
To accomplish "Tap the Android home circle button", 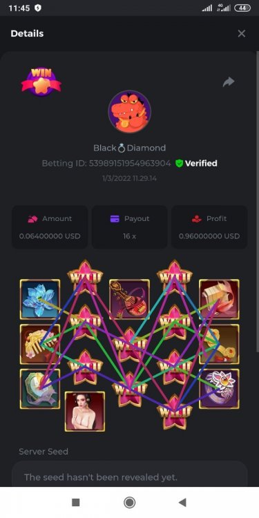I will 130,503.
